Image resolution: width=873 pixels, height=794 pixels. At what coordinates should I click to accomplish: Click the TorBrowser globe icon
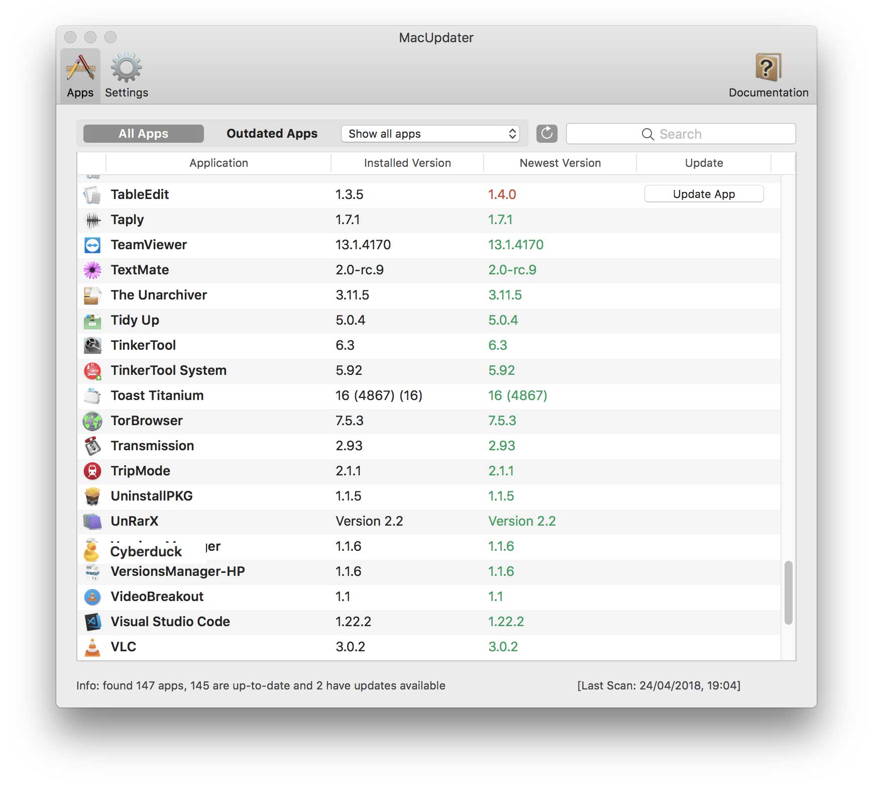coord(92,421)
